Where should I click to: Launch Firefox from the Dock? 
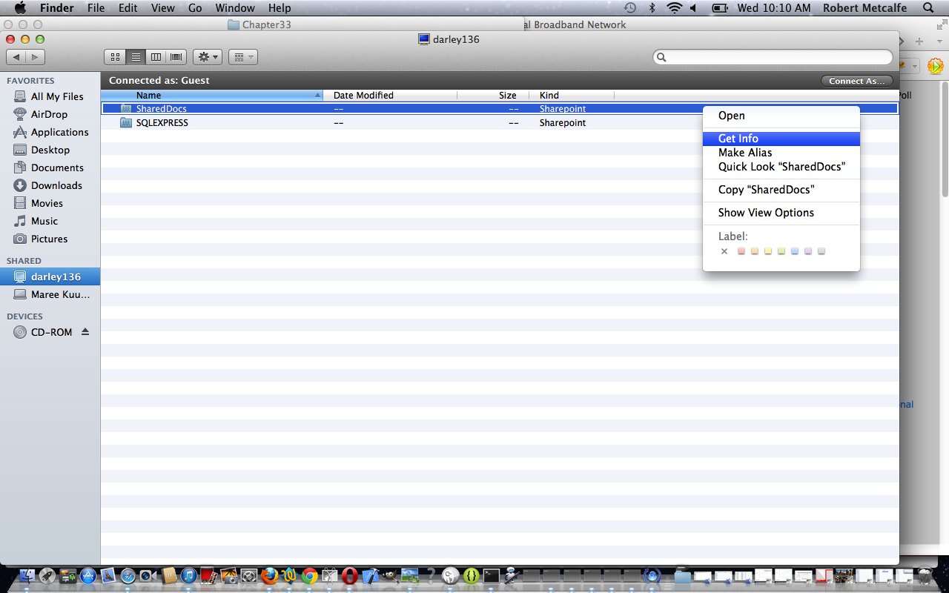point(269,575)
